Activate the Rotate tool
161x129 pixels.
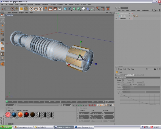26,9
